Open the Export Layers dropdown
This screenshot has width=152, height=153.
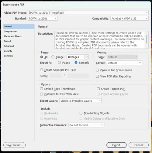point(81,101)
